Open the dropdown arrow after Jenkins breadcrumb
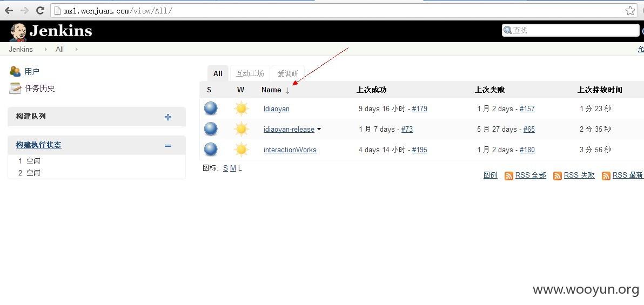644x305 pixels. click(x=45, y=49)
